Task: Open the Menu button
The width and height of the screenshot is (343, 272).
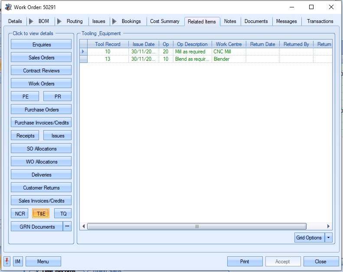Action: click(x=43, y=261)
